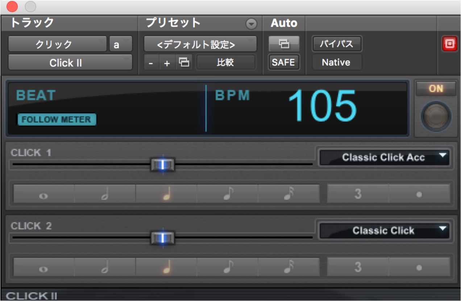
Task: Click the Click 1 volume slider handle
Action: pos(163,165)
